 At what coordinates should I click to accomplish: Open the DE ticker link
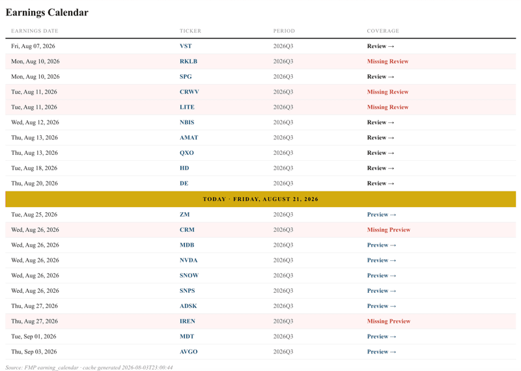(184, 184)
